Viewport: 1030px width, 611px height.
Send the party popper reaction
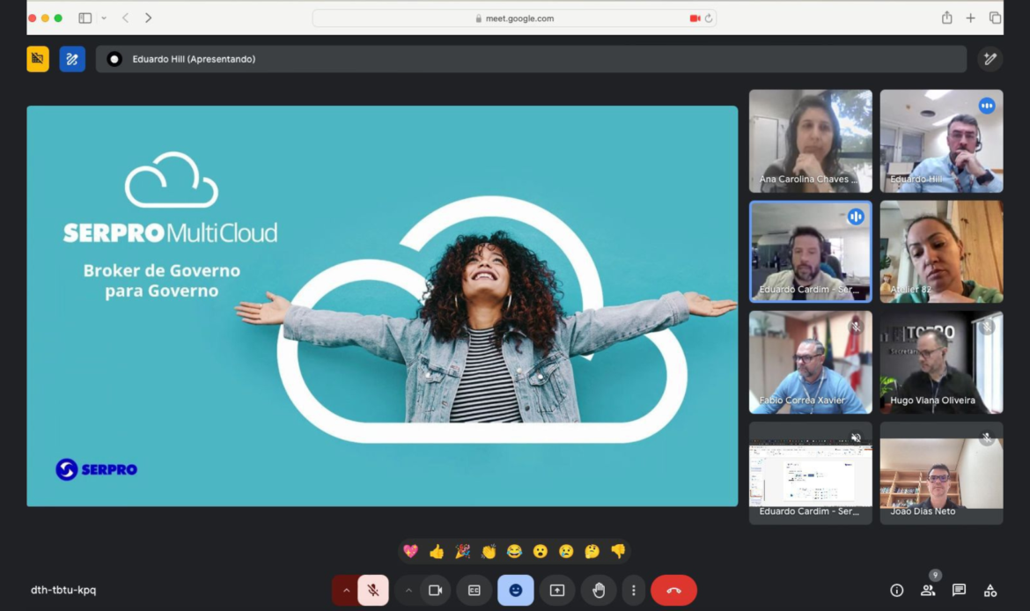(x=462, y=551)
